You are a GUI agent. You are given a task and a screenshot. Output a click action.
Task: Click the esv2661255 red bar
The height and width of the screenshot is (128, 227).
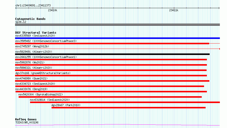(x=111, y=60)
